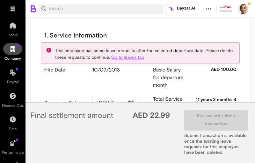Screen dimensions: 255x163
Task: Open Finance Ops in sidebar
Action: pyautogui.click(x=13, y=100)
